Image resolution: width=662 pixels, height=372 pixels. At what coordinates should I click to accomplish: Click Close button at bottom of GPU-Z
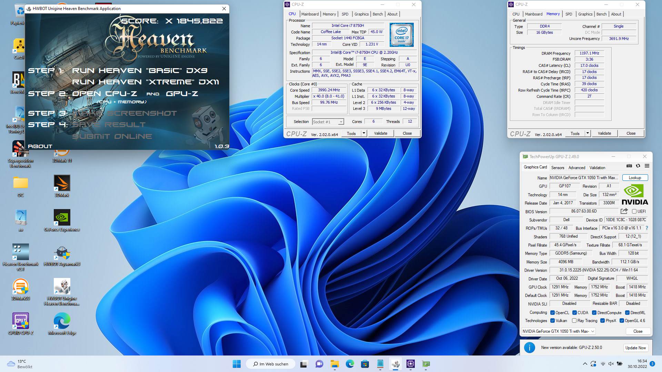(x=638, y=331)
